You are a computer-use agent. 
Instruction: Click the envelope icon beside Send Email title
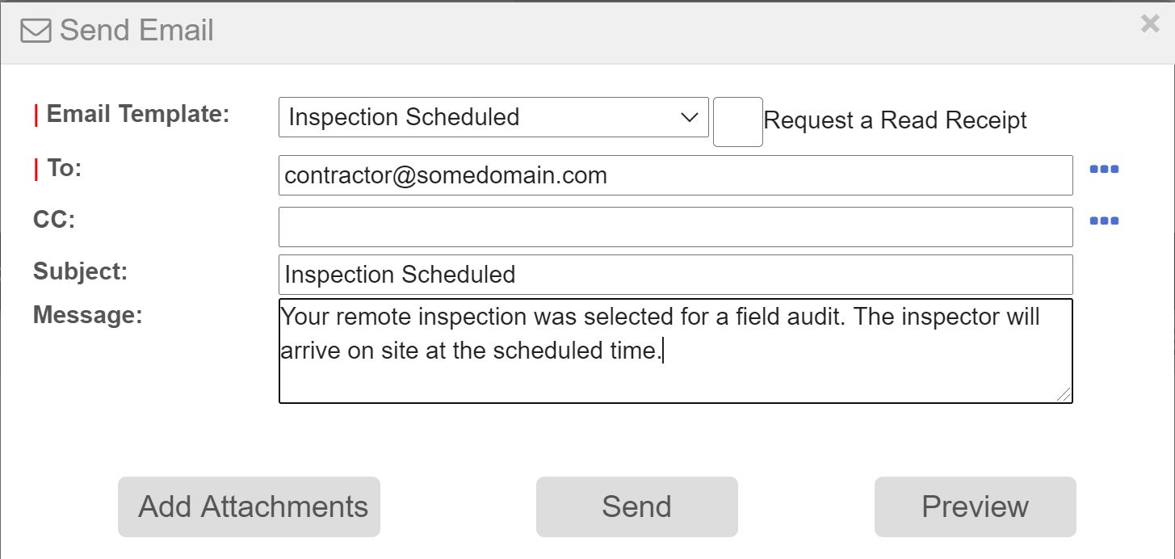(x=36, y=31)
